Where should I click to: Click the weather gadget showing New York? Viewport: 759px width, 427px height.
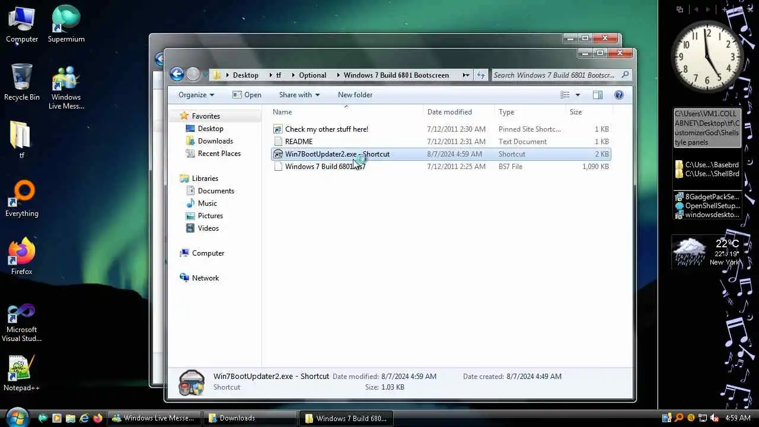(706, 251)
